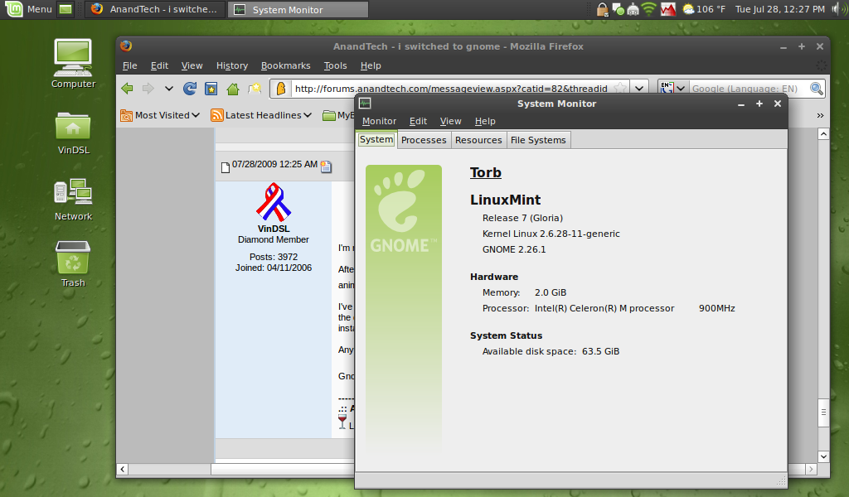
Task: Open the History menu in Firefox
Action: [x=232, y=65]
